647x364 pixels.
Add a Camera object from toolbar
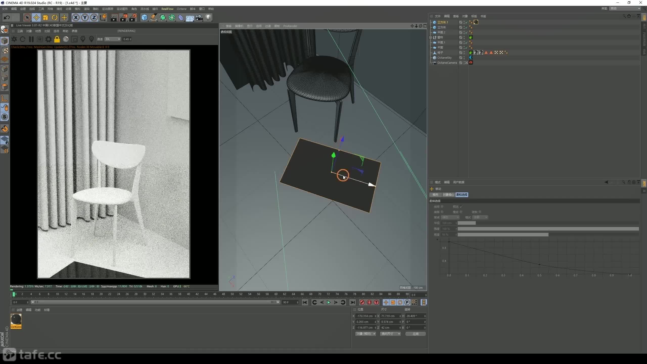coord(199,17)
